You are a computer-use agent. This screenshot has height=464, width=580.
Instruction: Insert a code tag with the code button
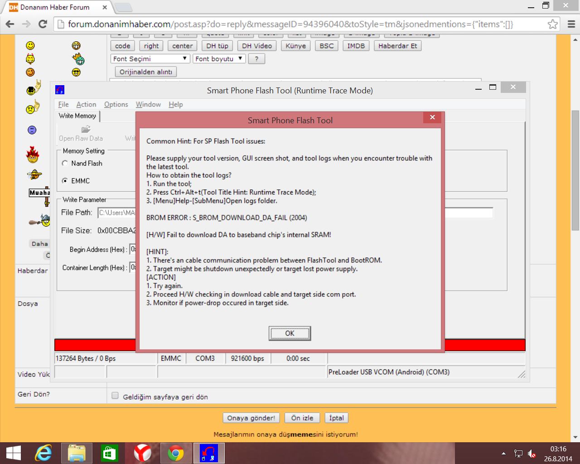tap(122, 46)
